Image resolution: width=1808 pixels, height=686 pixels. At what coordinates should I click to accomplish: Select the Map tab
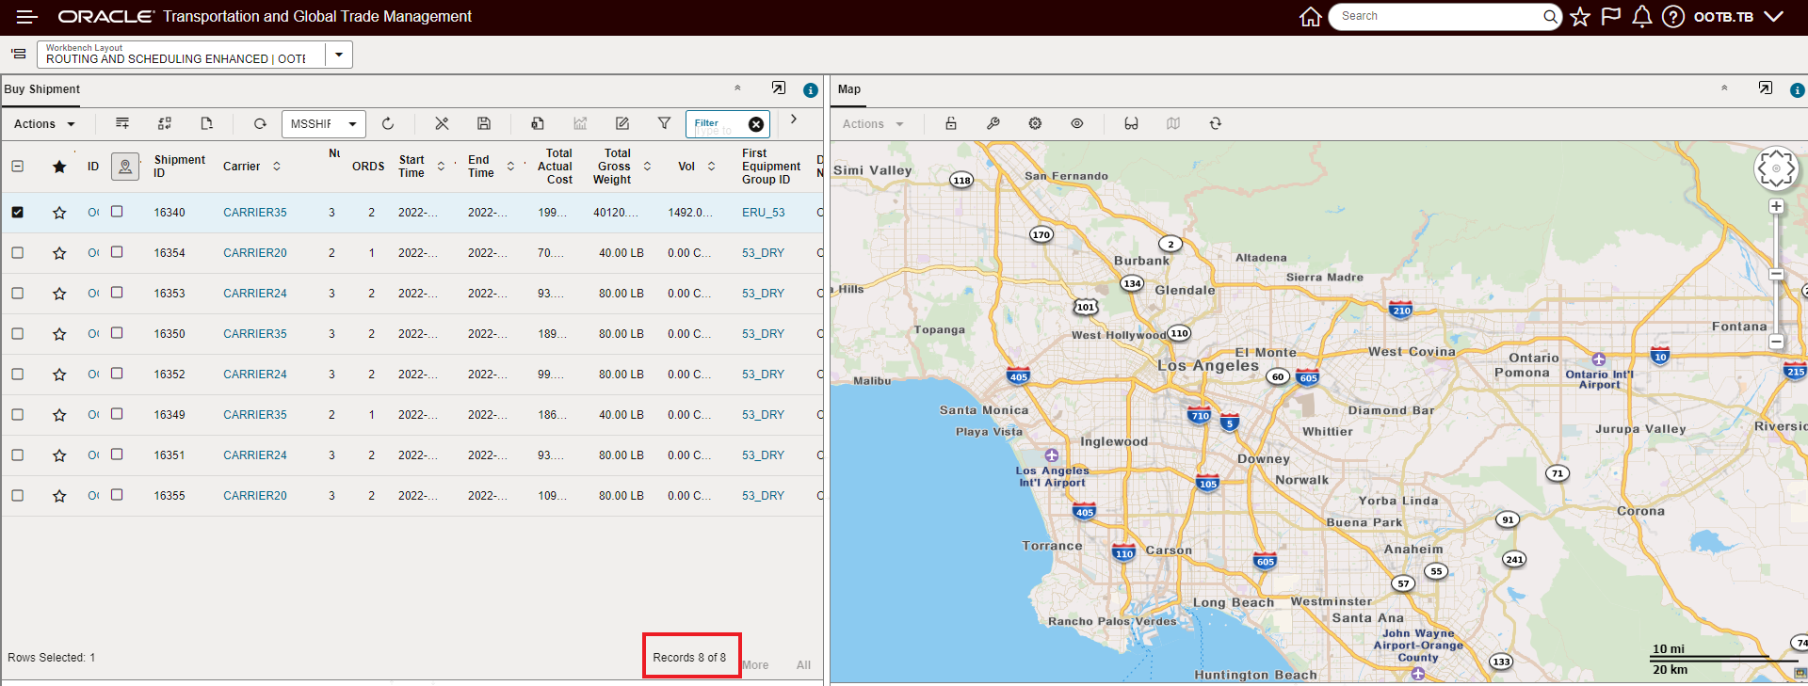(848, 89)
